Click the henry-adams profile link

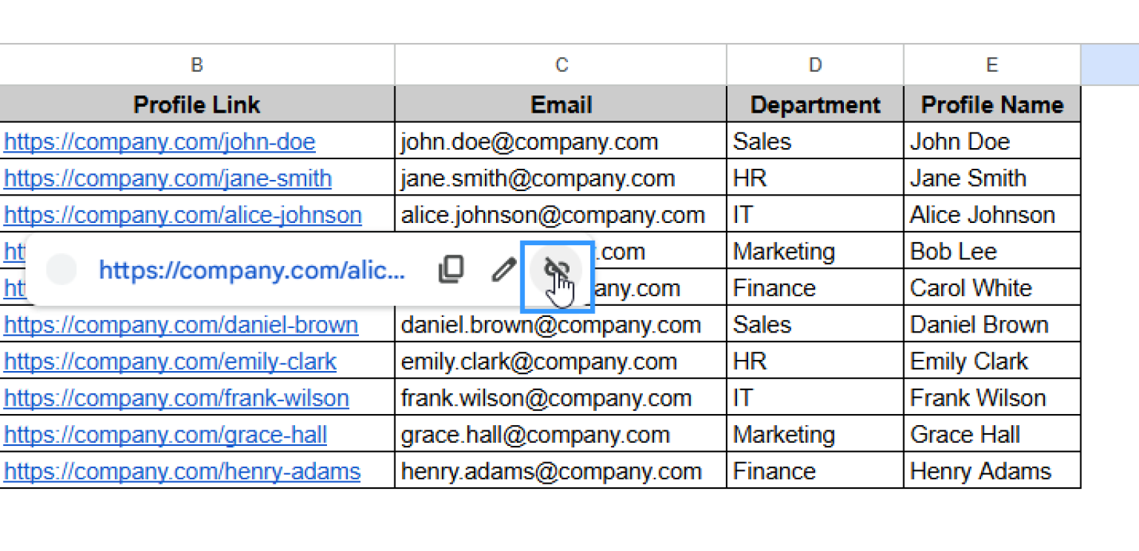[182, 472]
